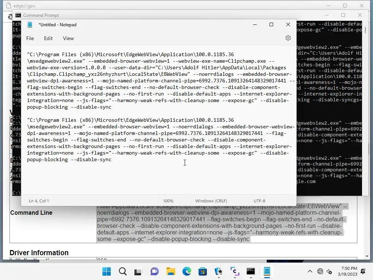
Task: Click the UTF-8 encoding status
Action: 259,201
